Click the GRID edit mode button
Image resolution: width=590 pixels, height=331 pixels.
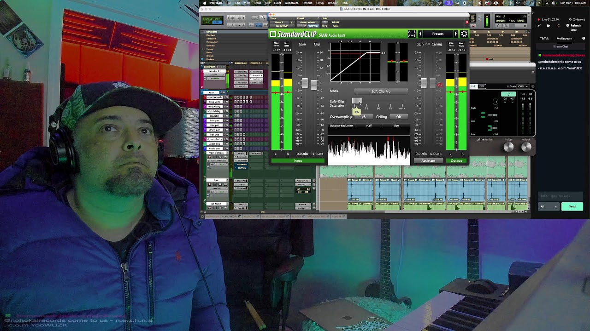click(x=218, y=22)
